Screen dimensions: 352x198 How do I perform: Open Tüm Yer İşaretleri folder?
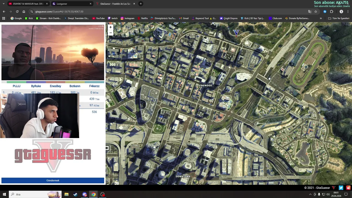(339, 18)
